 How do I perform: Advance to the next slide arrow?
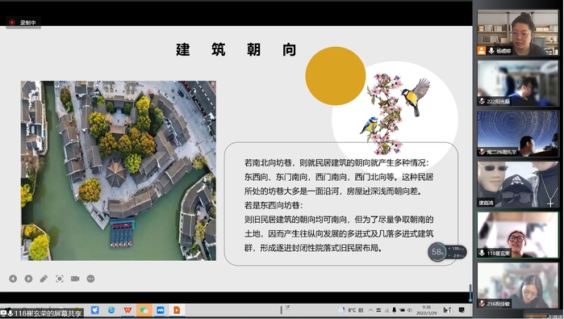pyautogui.click(x=28, y=279)
